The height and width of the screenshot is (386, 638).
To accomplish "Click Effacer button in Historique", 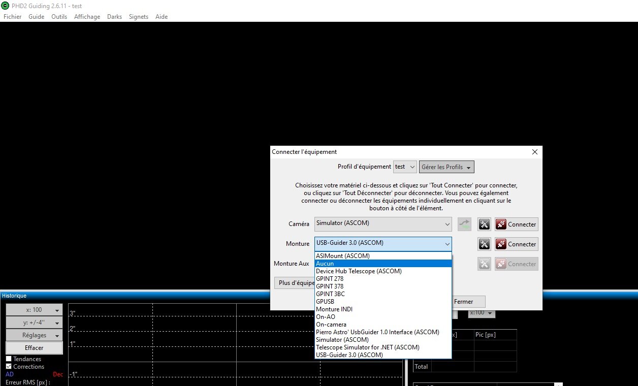I will pos(34,348).
